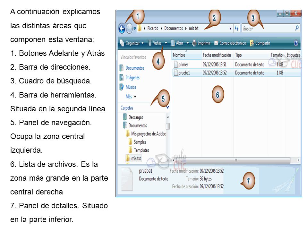The height and width of the screenshot is (231, 308).
Task: Sort by the Etiquetas column header
Action: pos(293,55)
